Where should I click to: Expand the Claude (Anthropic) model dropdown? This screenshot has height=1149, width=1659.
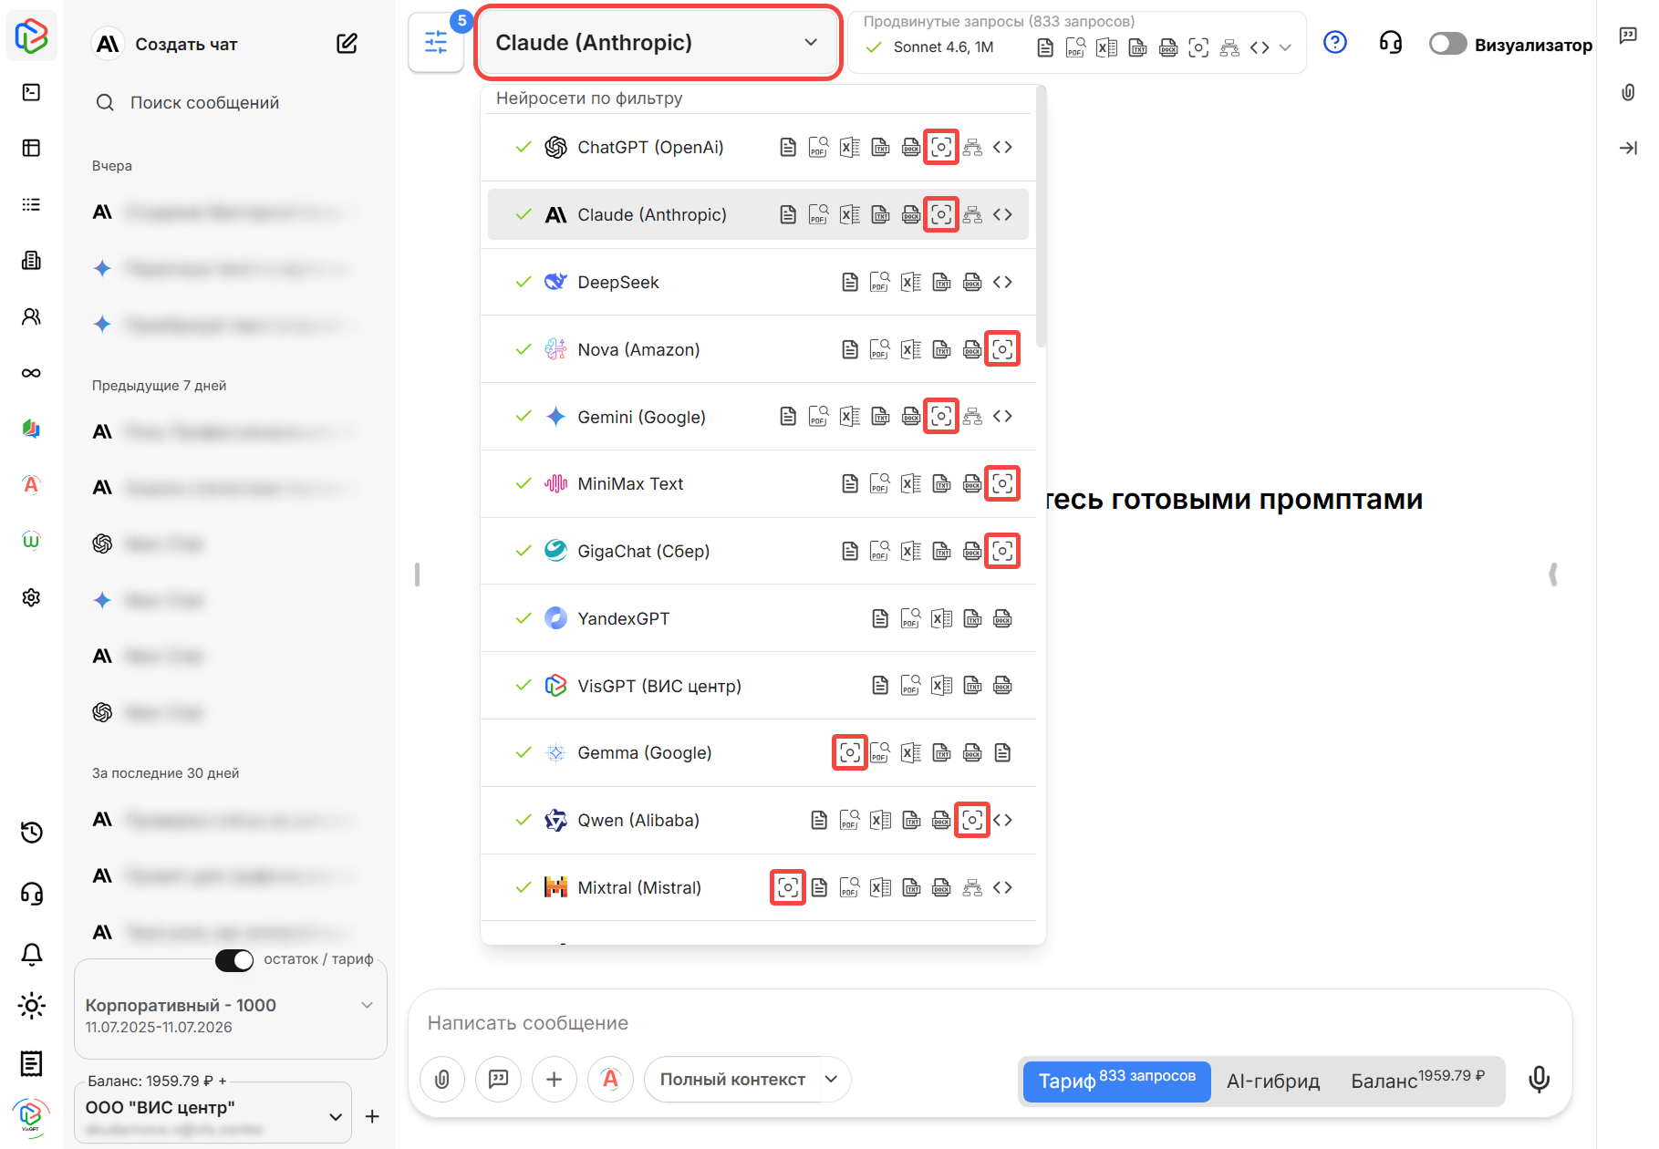657,43
